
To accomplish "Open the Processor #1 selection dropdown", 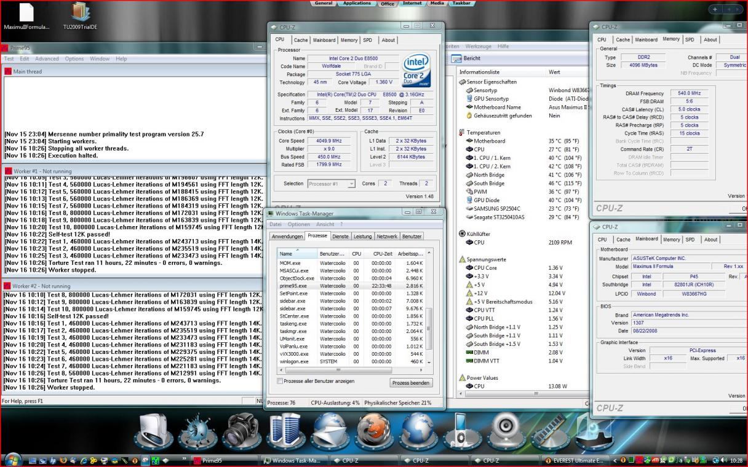I will point(331,183).
